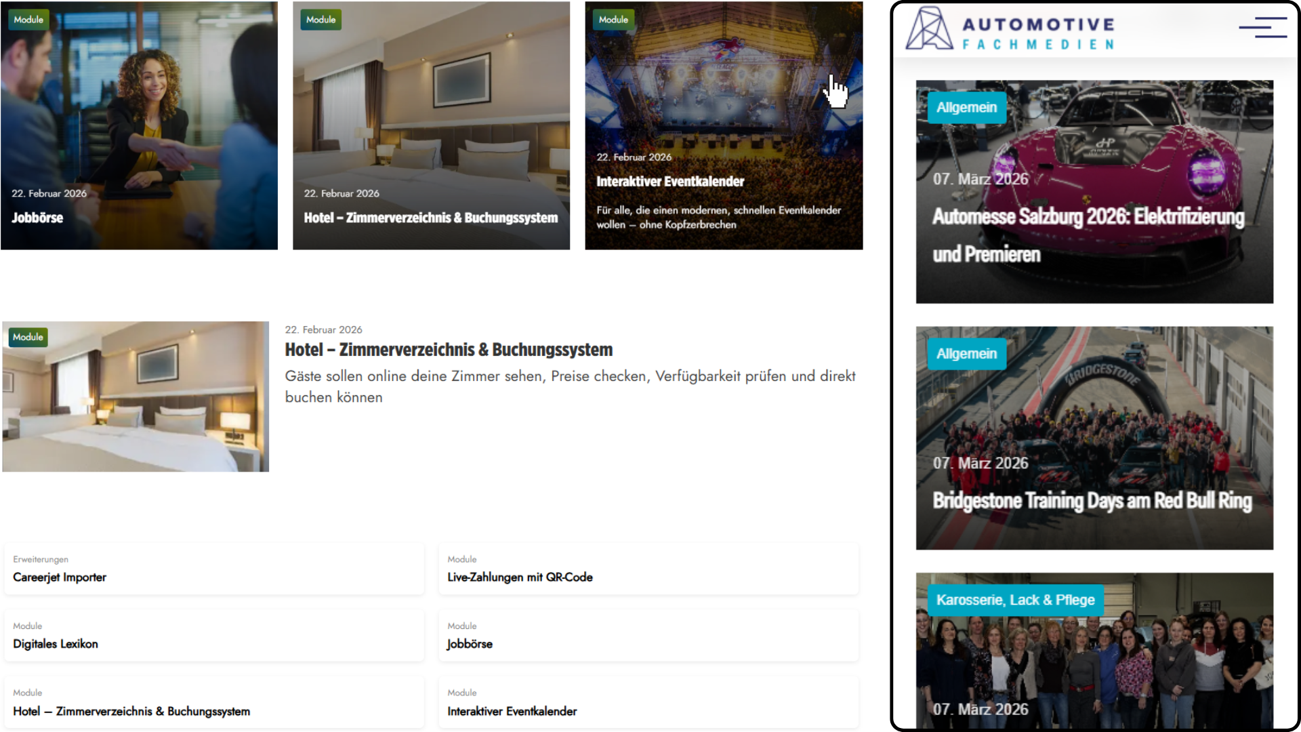Click the Automotive Fachmedien logo
The width and height of the screenshot is (1301, 732).
click(1010, 29)
